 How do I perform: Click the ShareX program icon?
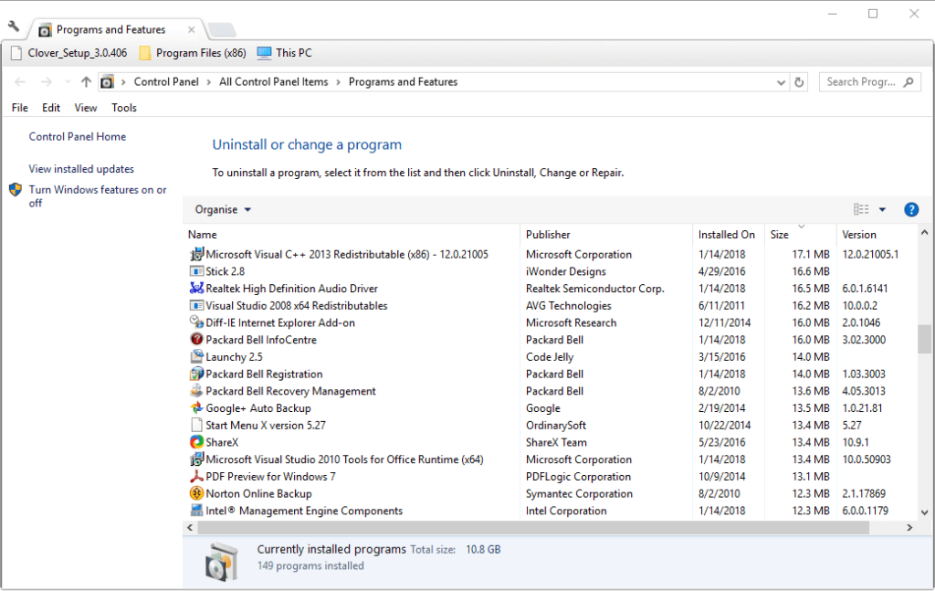tap(197, 442)
